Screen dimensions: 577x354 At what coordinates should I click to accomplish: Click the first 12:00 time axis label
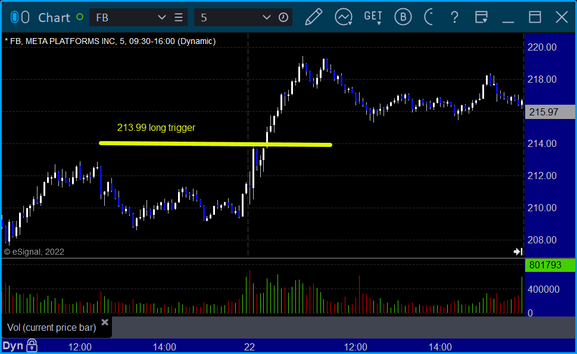[80, 347]
